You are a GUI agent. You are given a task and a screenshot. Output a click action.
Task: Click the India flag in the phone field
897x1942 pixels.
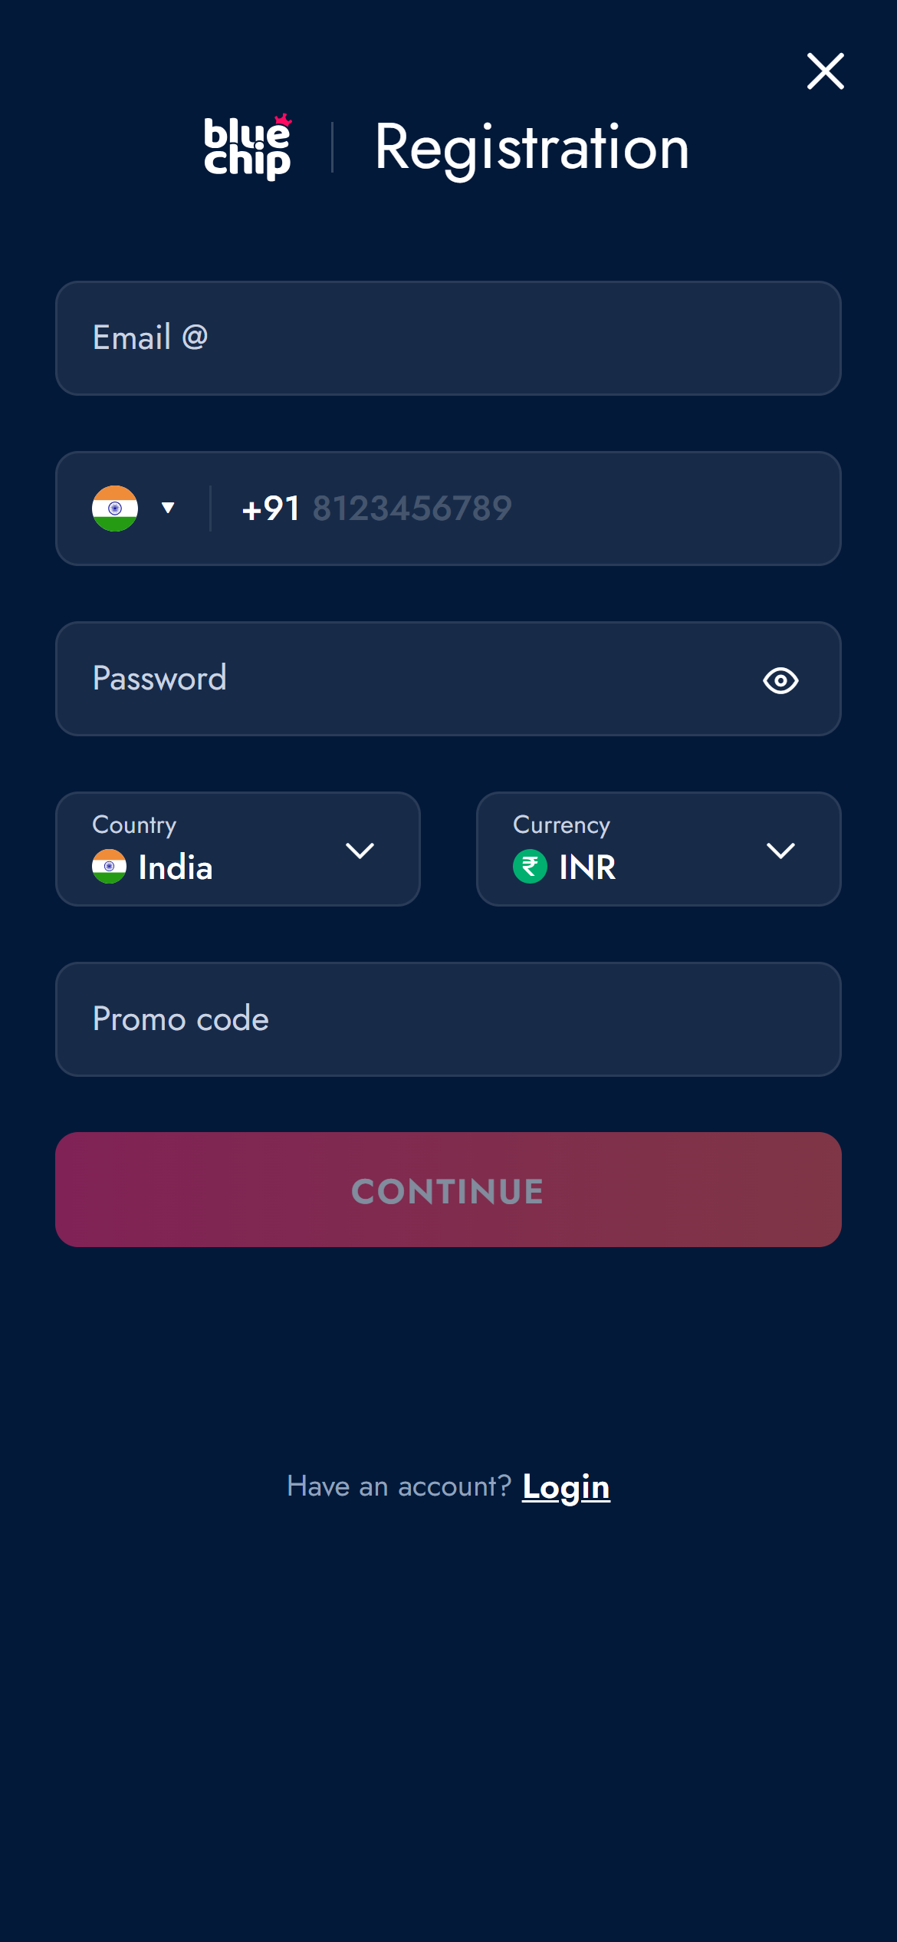(x=113, y=509)
